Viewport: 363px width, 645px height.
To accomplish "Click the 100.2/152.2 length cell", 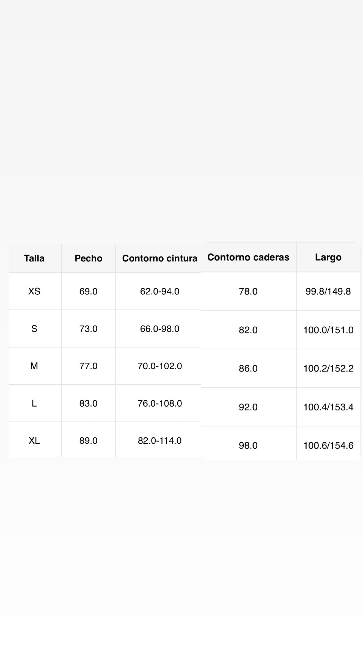I will click(328, 368).
